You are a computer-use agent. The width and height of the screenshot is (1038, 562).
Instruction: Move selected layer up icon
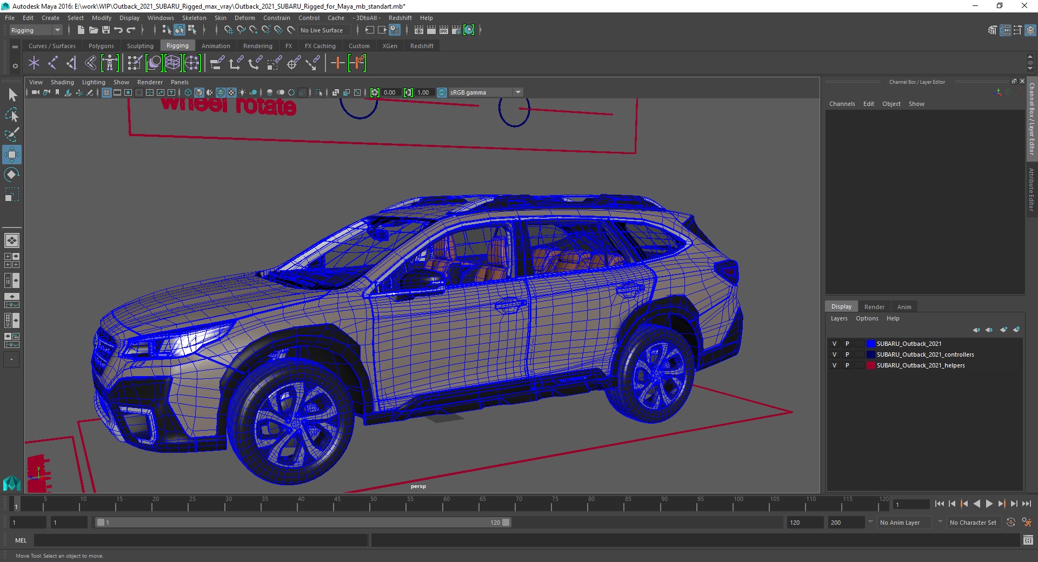click(x=976, y=330)
